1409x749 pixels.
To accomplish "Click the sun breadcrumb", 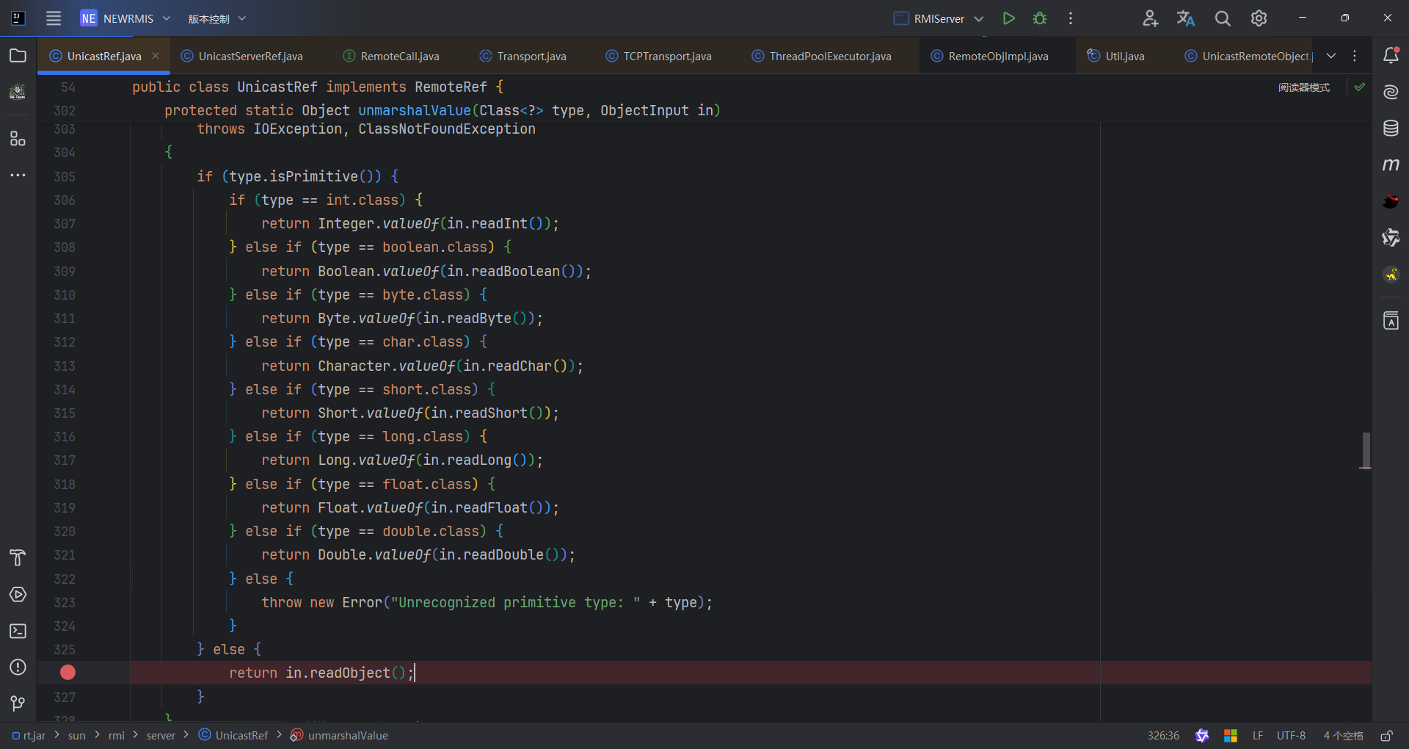I will coord(77,736).
